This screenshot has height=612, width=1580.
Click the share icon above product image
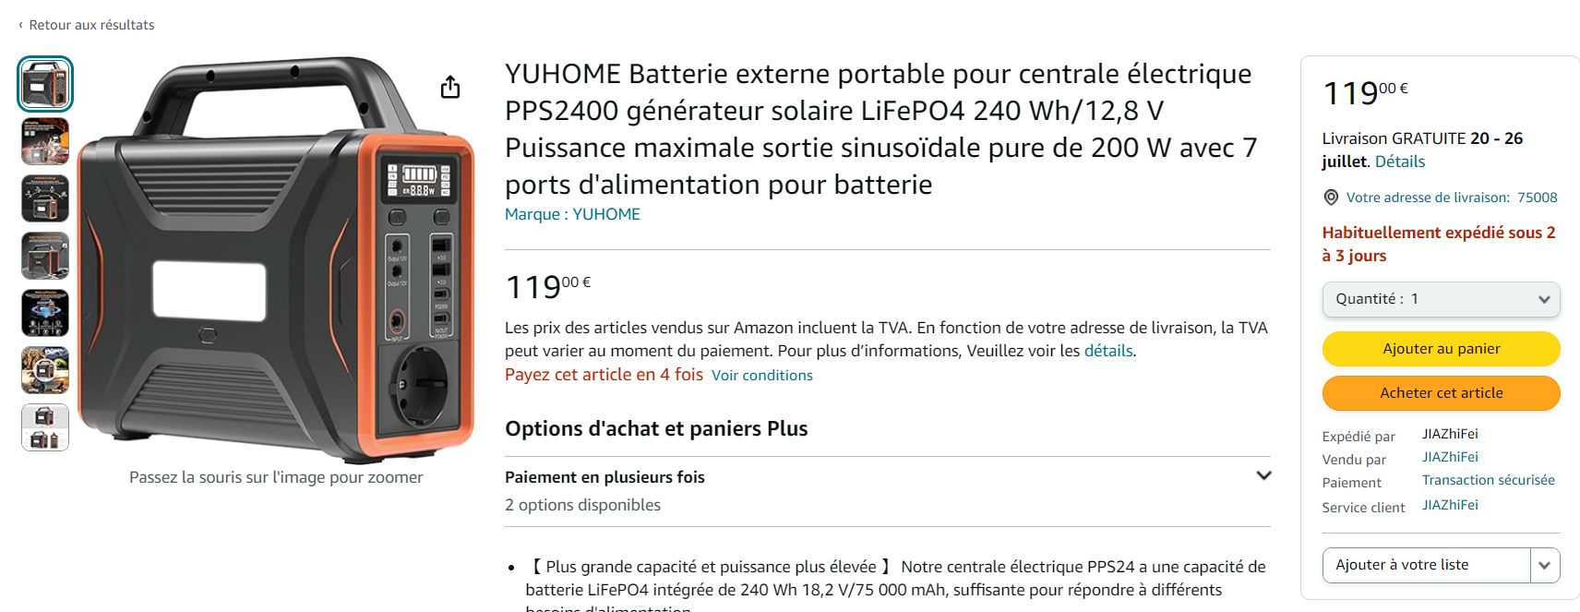click(450, 87)
